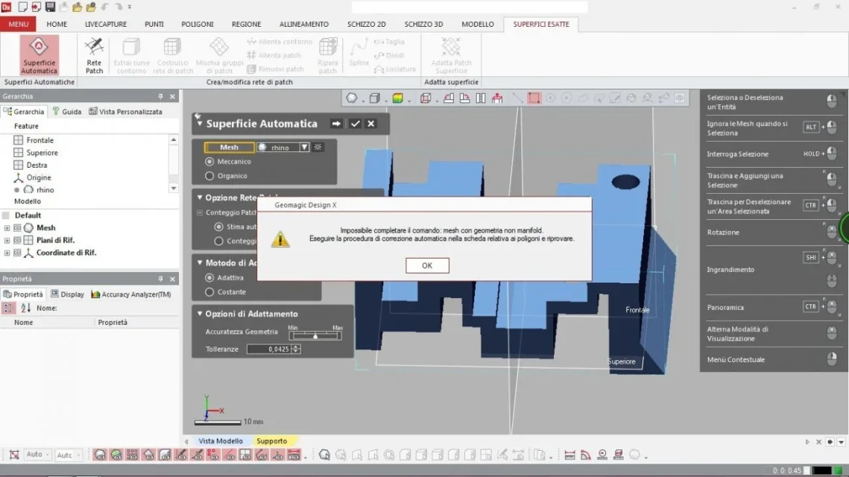Open the Accuracy Analyzer(TM) tab
The height and width of the screenshot is (477, 849).
click(x=131, y=294)
